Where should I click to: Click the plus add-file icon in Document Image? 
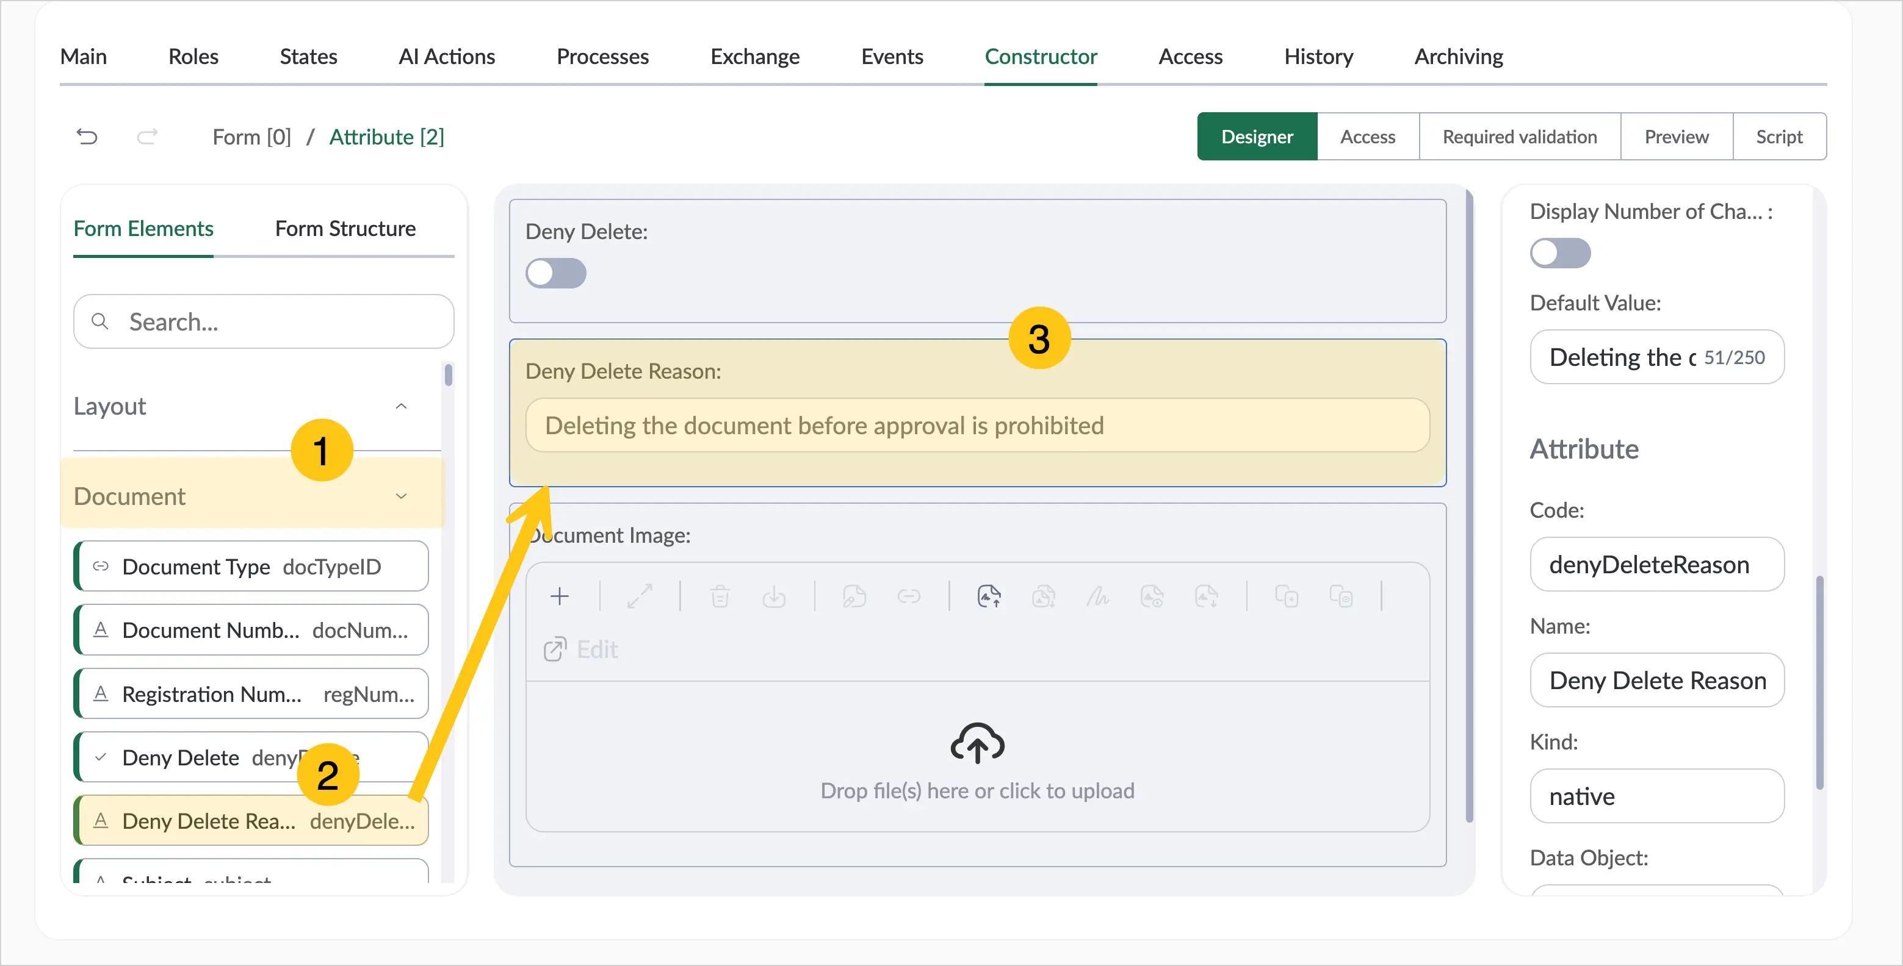tap(560, 596)
